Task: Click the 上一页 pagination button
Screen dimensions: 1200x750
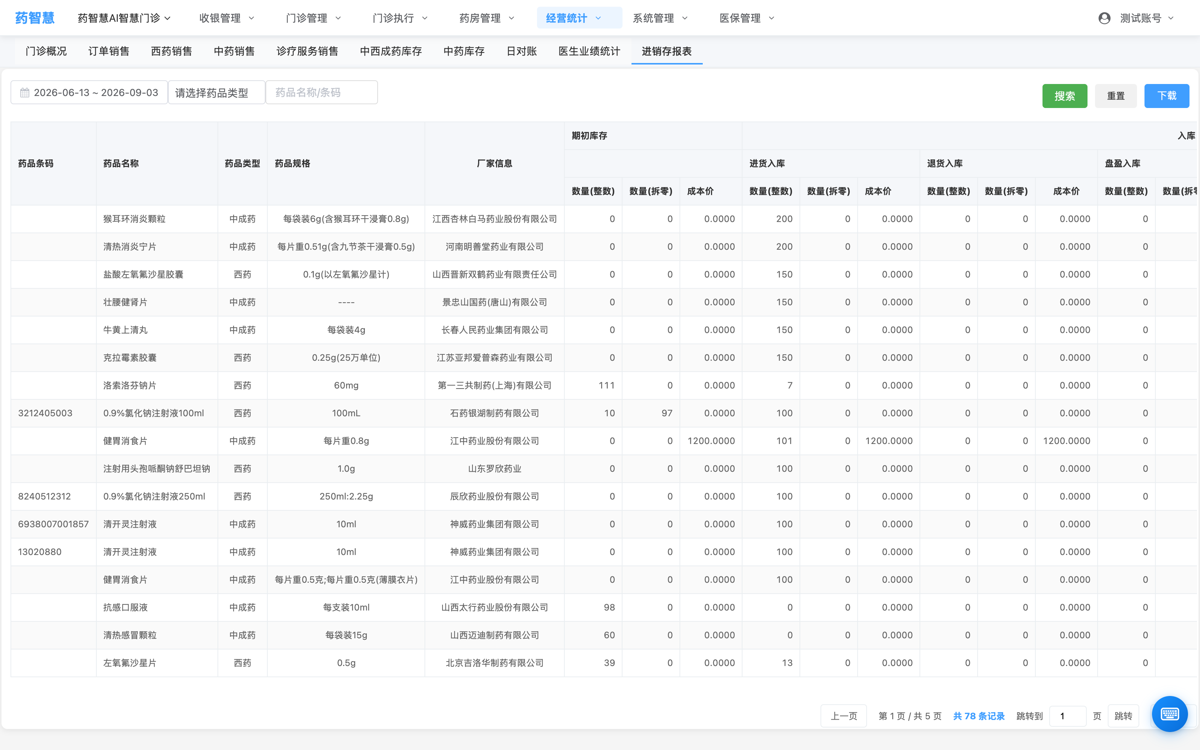Action: (x=843, y=716)
